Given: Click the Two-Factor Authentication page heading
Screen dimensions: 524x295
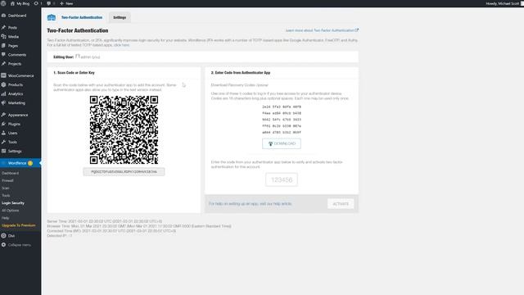Looking at the screenshot, I should click(x=78, y=30).
